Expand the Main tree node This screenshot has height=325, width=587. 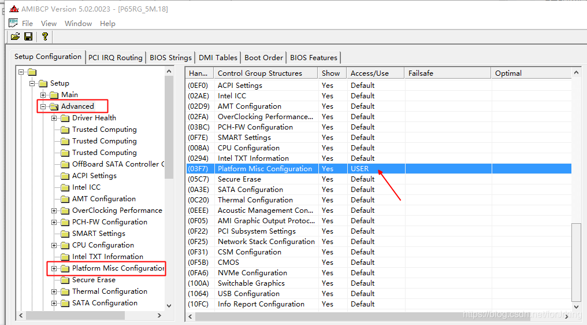pos(43,95)
